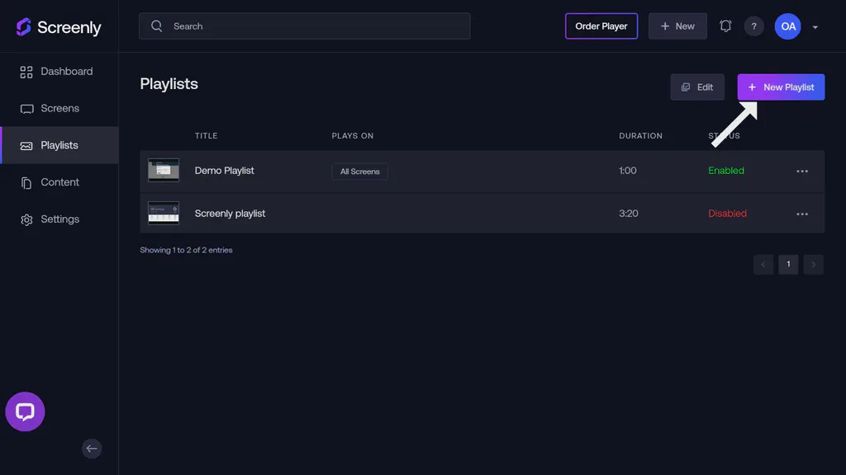Open the Demo Playlist thumbnail
846x475 pixels.
163,171
